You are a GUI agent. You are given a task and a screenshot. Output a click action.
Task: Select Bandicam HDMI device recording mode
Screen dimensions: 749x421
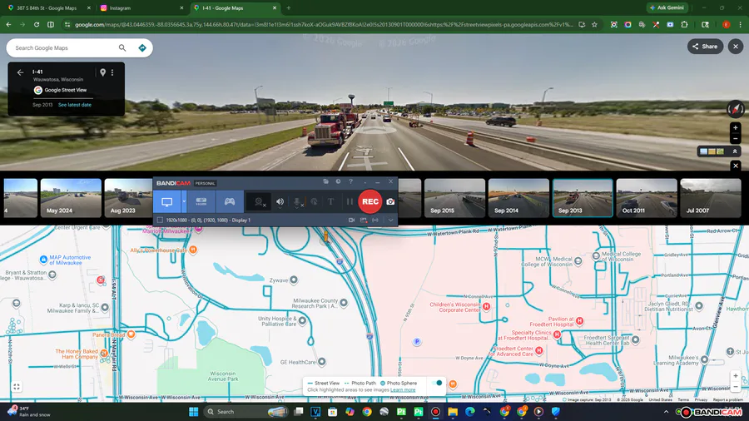click(x=201, y=202)
